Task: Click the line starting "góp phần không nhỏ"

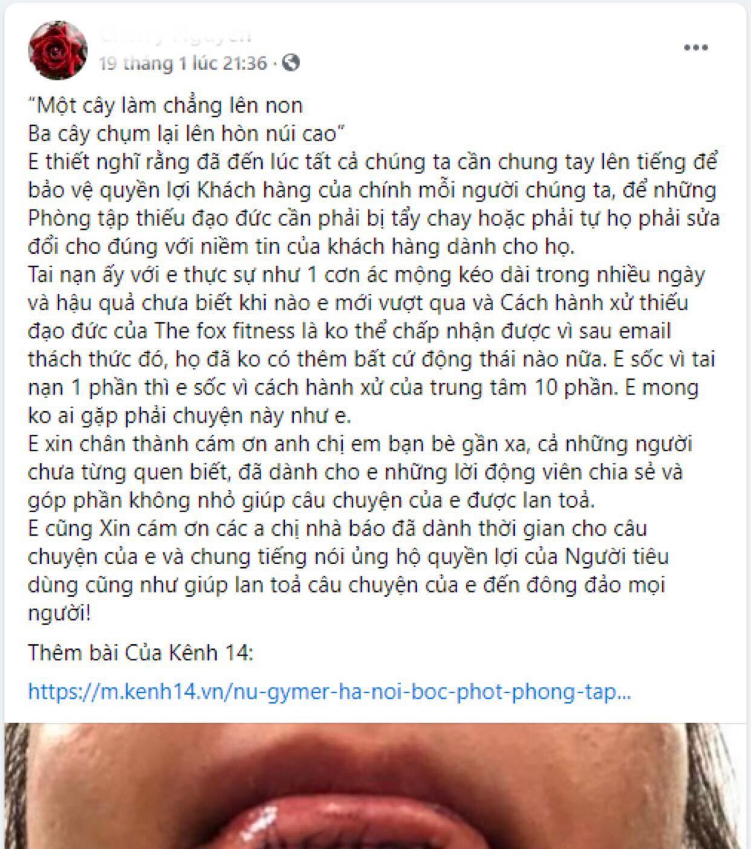Action: tap(311, 500)
